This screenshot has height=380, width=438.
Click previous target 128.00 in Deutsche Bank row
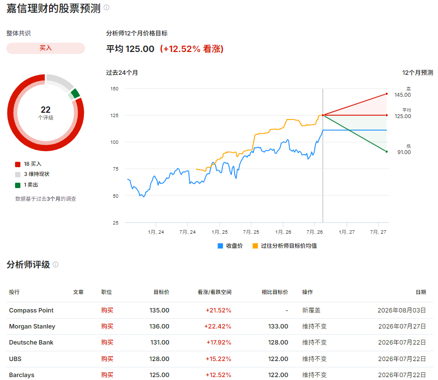278,343
